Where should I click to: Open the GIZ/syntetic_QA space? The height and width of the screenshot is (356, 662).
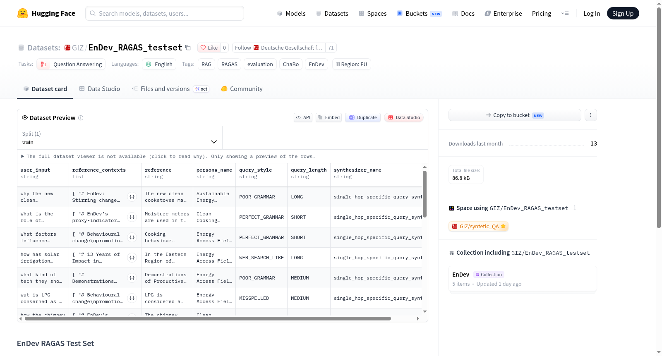(479, 226)
